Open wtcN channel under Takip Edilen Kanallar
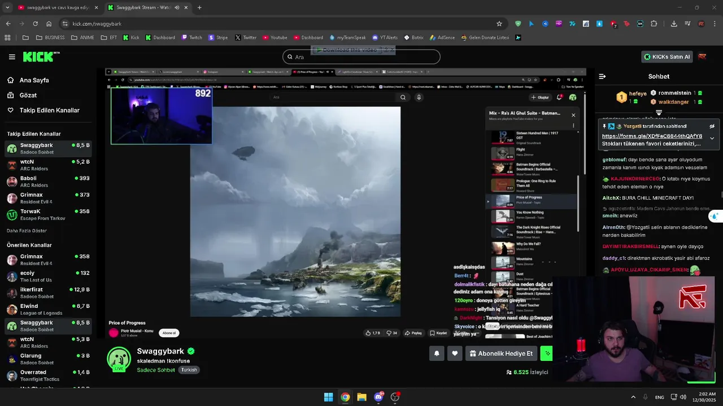The width and height of the screenshot is (723, 406). pos(49,165)
